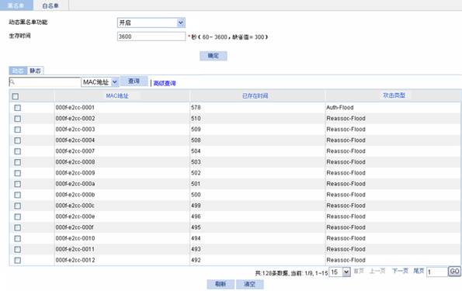
Task: Click the MAC address cell 000f-e2cc-000c
Action: (75, 206)
